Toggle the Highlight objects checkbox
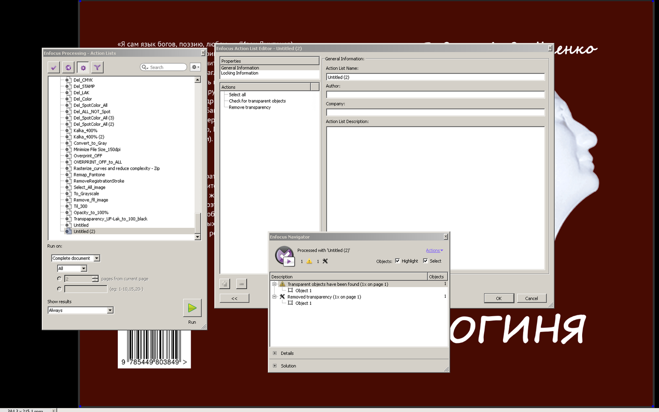Screen dimensions: 659x412 coord(398,261)
